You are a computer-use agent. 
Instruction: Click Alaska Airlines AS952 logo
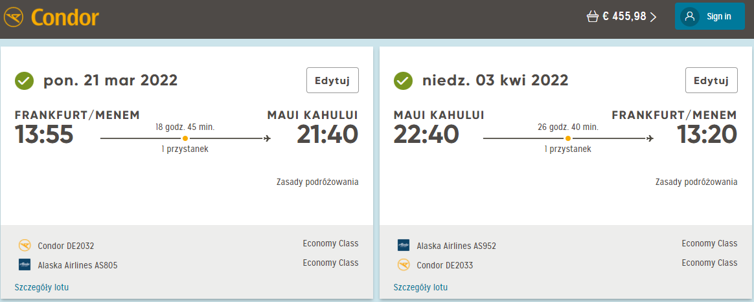pos(404,245)
